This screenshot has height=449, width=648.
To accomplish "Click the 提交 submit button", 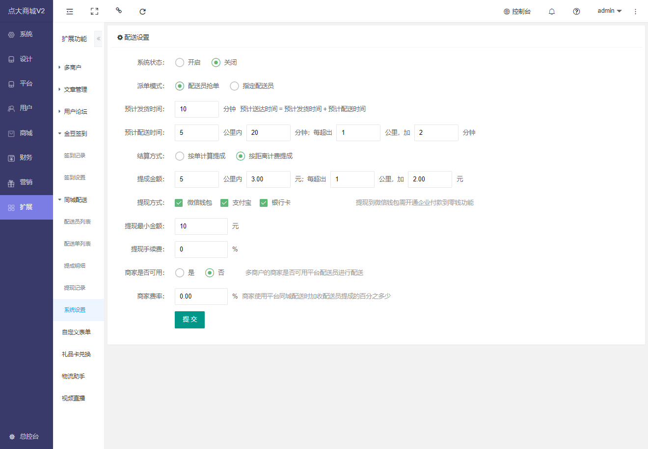I will 189,320.
